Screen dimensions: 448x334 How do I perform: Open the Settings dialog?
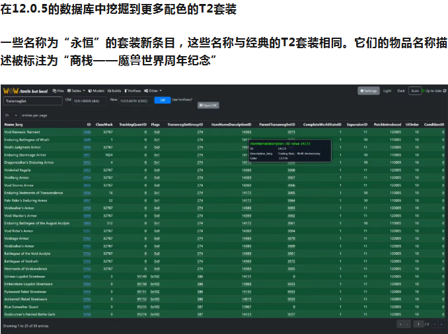click(x=369, y=90)
